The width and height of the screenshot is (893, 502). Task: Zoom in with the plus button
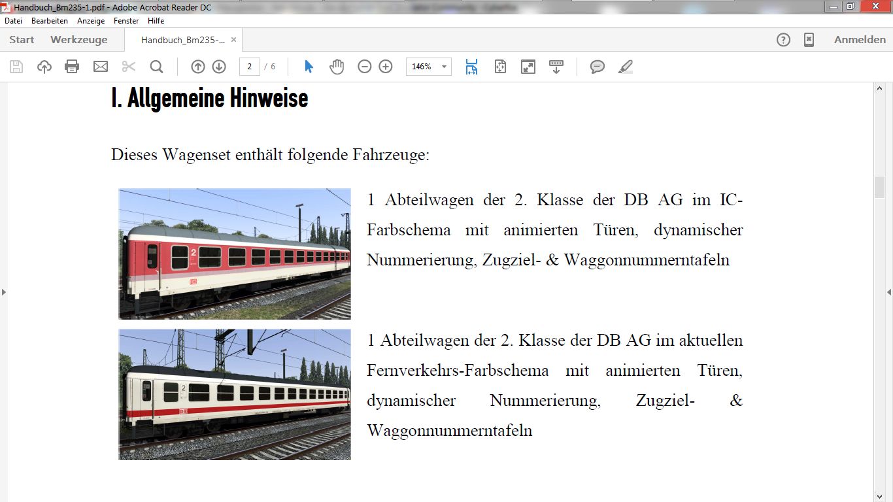[386, 67]
